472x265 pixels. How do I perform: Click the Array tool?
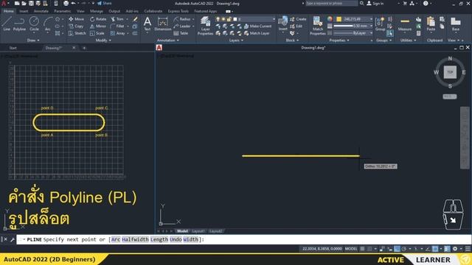pos(118,33)
